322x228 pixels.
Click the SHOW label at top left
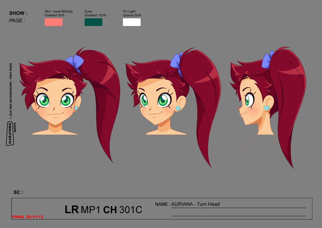pyautogui.click(x=18, y=13)
